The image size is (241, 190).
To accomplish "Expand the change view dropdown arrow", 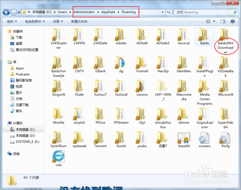I will pyautogui.click(x=214, y=21).
